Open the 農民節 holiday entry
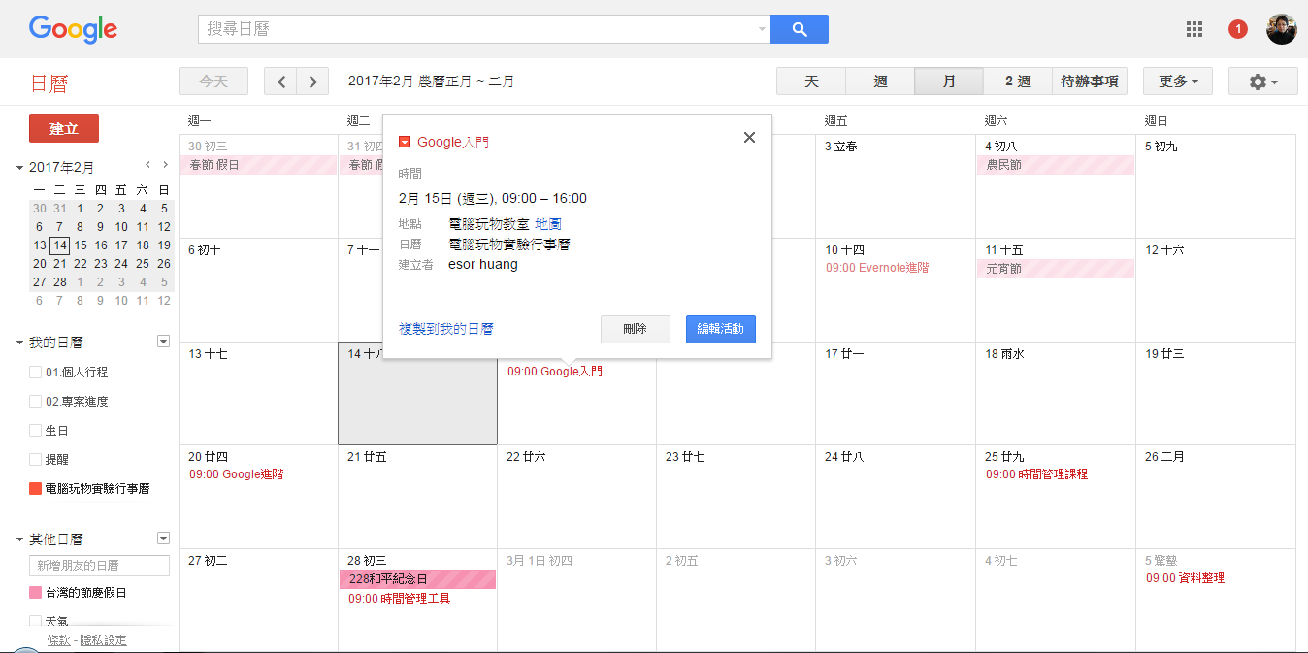 (x=1056, y=165)
